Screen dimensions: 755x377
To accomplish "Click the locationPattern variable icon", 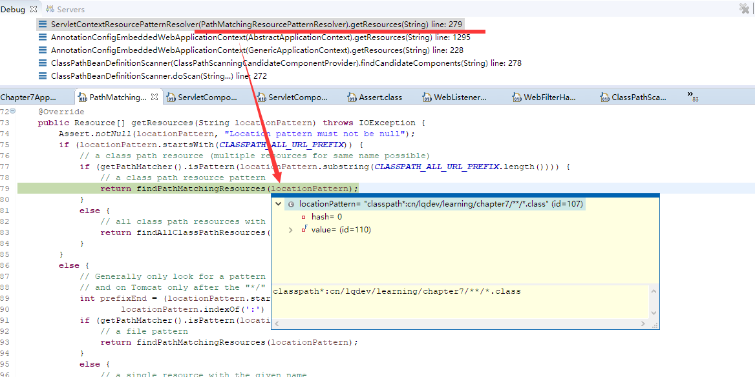I will coord(291,204).
